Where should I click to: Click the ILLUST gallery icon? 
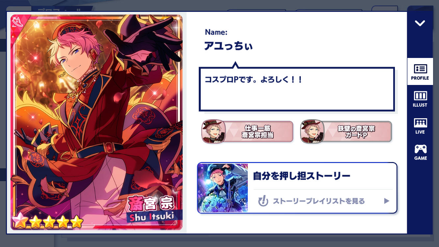click(x=420, y=96)
